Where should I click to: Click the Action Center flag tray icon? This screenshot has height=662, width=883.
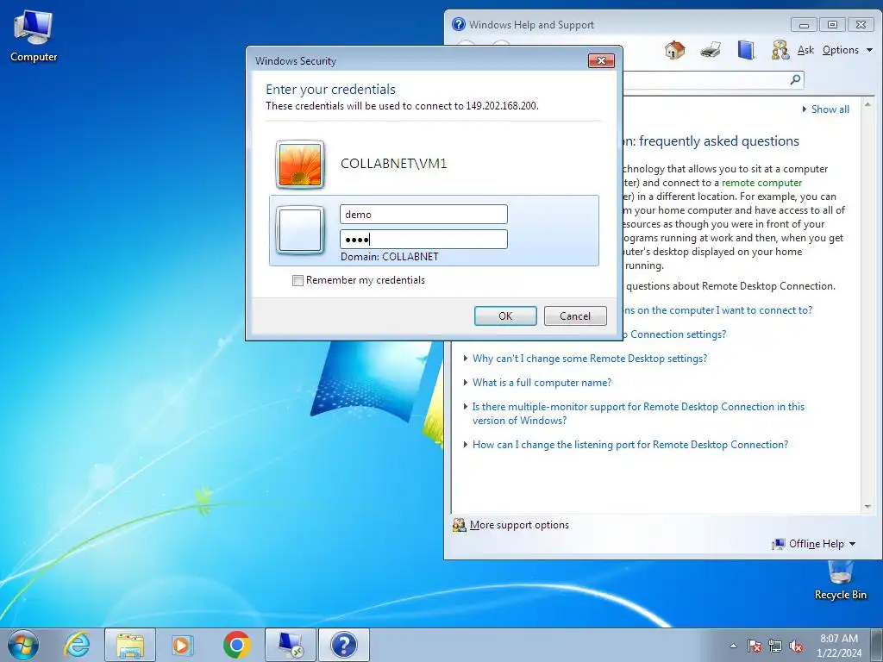754,646
